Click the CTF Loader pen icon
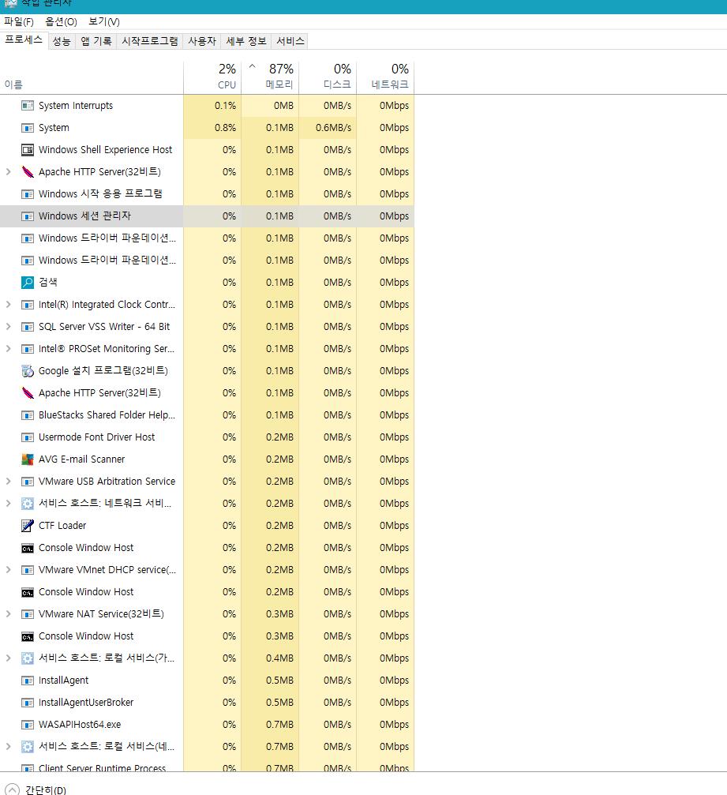 click(x=28, y=525)
